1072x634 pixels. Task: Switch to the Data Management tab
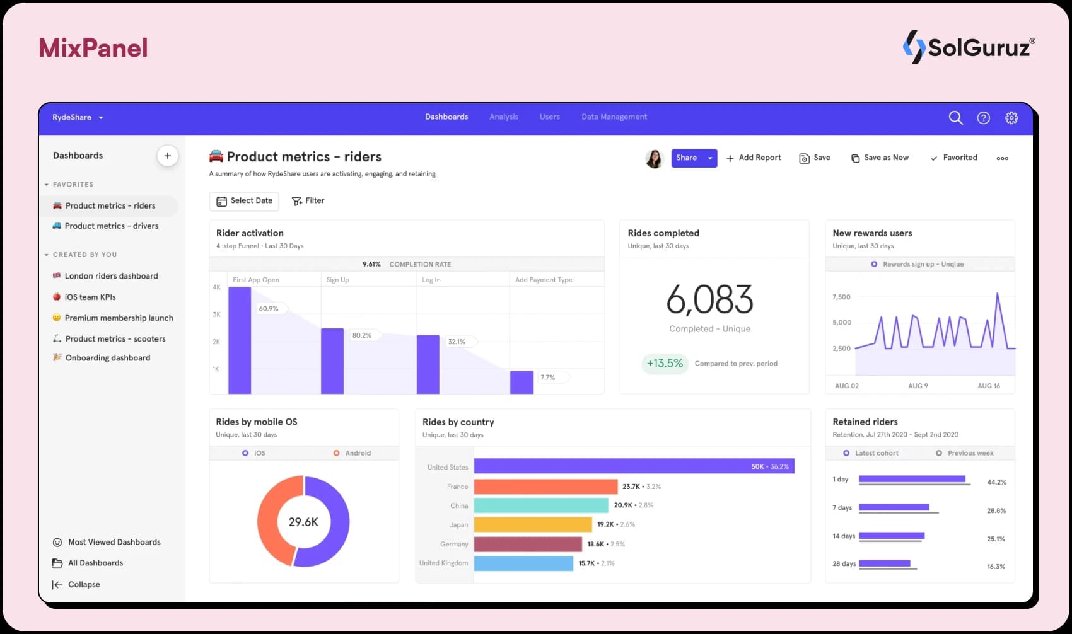pyautogui.click(x=614, y=117)
